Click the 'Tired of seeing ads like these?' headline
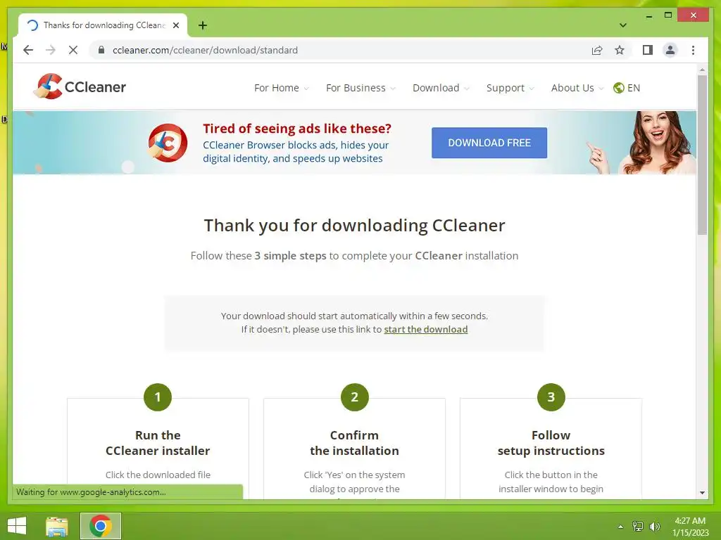Image resolution: width=721 pixels, height=540 pixels. pyautogui.click(x=297, y=129)
